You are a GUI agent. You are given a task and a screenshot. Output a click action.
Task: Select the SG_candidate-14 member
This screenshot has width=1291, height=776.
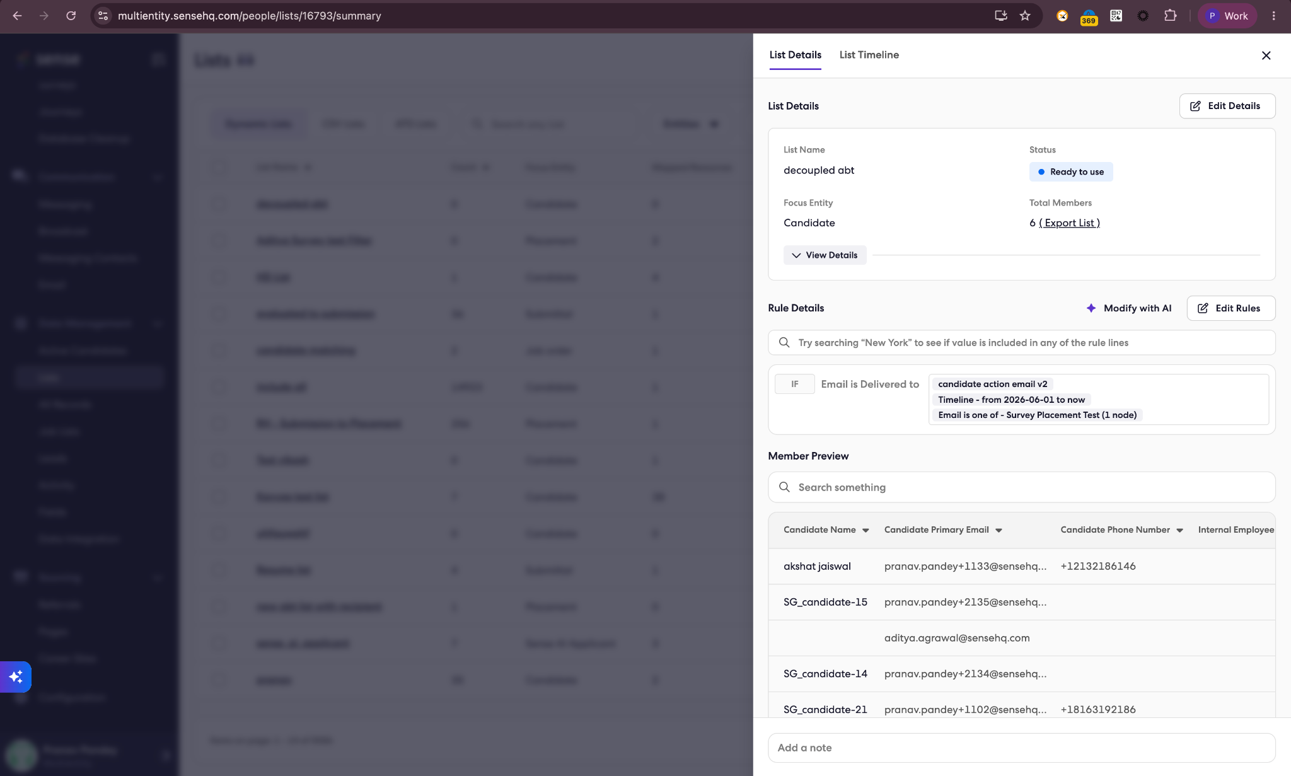coord(825,674)
